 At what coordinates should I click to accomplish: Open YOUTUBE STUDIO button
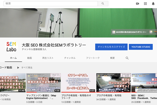coord(141,47)
